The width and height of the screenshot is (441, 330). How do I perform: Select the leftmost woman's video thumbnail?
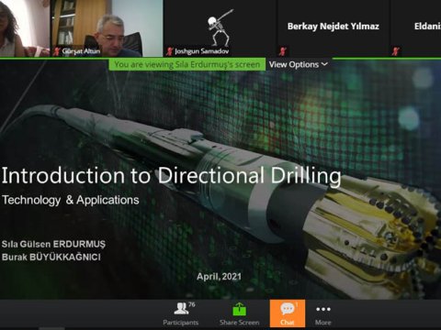click(x=25, y=28)
